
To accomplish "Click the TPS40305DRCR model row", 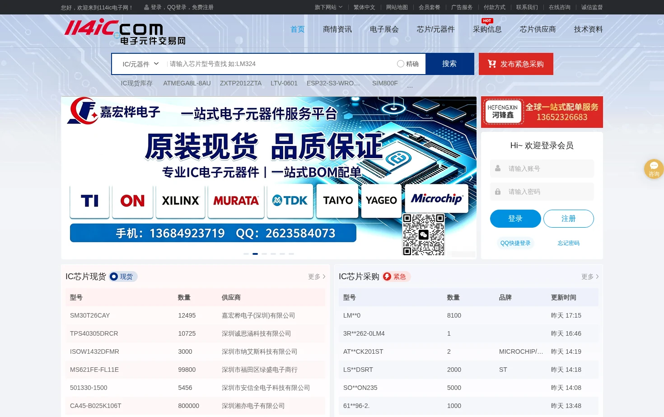I will click(195, 333).
